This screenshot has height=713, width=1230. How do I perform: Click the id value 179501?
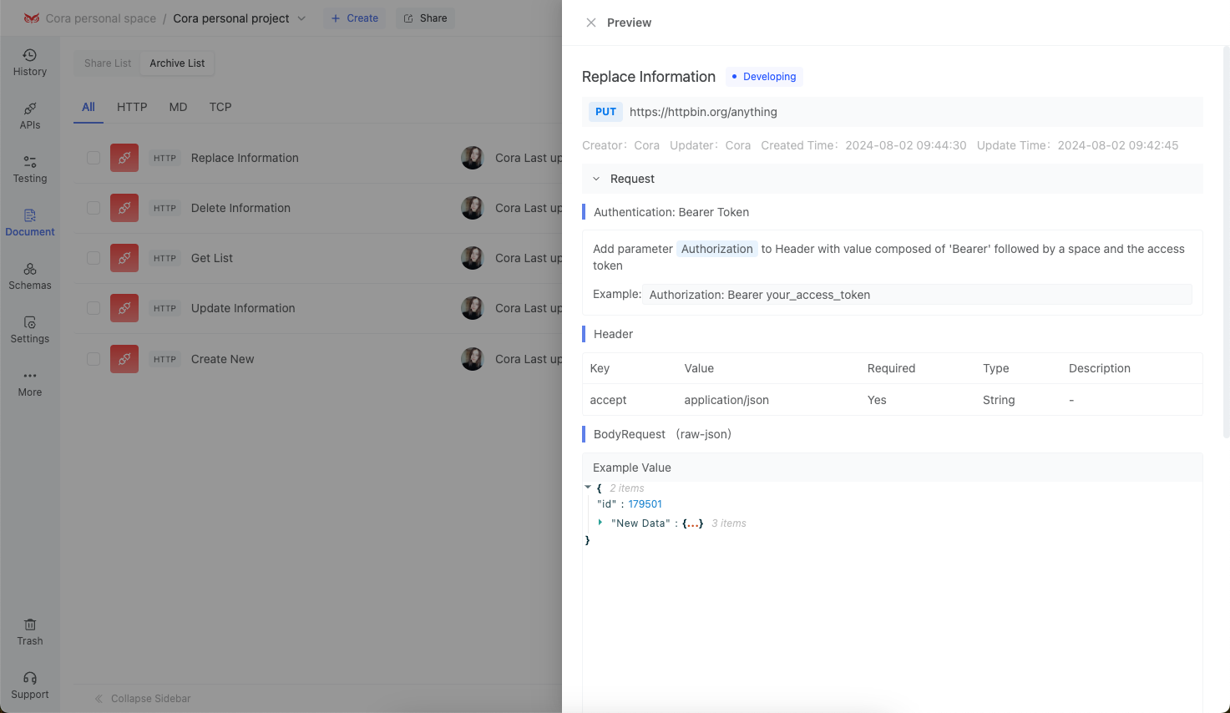click(645, 504)
